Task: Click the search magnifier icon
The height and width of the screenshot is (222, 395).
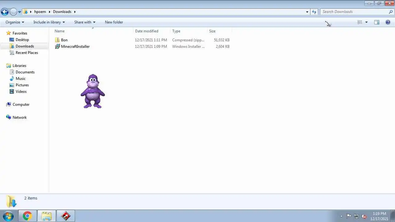Action: (391, 12)
